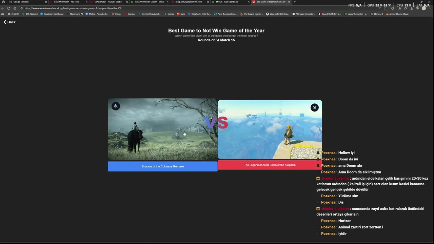The height and width of the screenshot is (244, 434).
Task: Open the Gemini bookmark
Action: click(x=169, y=14)
